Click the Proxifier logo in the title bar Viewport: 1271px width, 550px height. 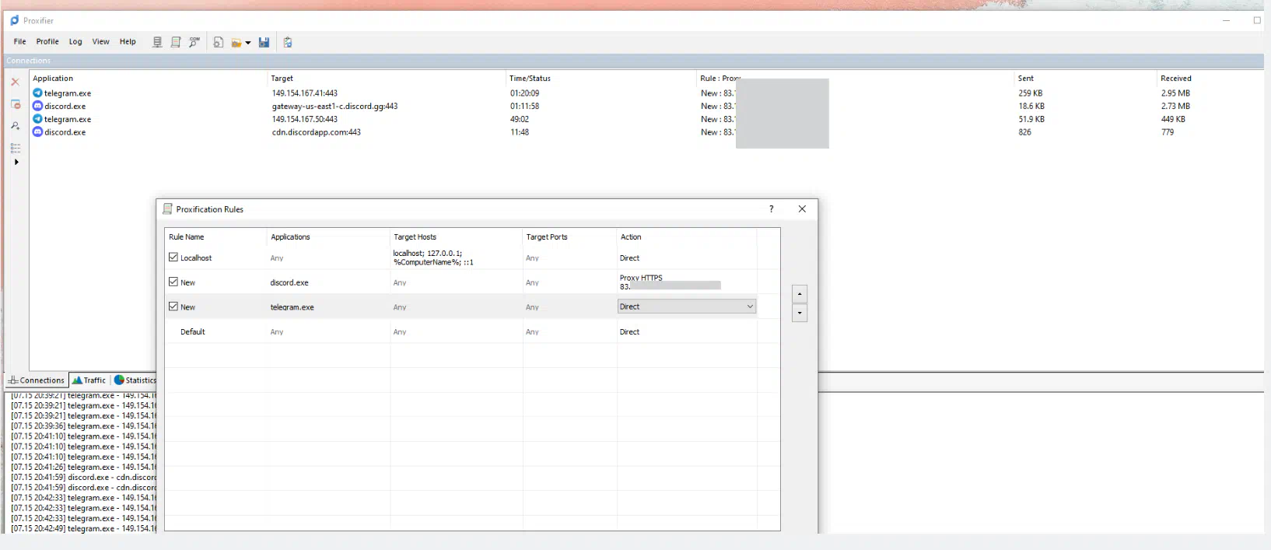point(14,20)
